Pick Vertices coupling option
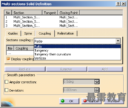The image size is (128, 108). pyautogui.click(x=78, y=58)
